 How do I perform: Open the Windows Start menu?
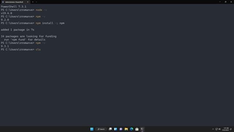point(92,129)
